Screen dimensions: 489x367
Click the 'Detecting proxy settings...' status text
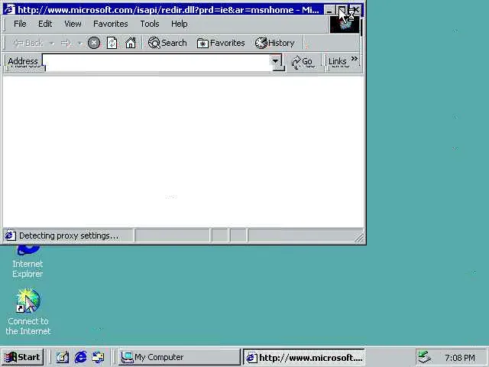[x=69, y=235]
